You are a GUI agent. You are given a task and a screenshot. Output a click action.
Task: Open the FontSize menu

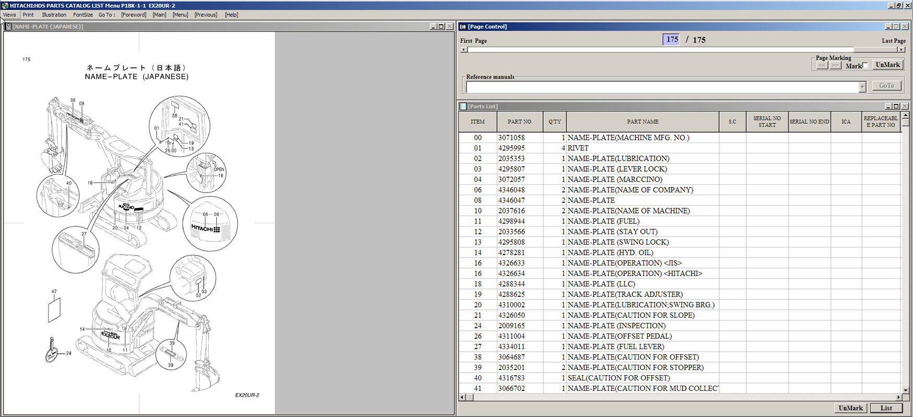point(83,15)
